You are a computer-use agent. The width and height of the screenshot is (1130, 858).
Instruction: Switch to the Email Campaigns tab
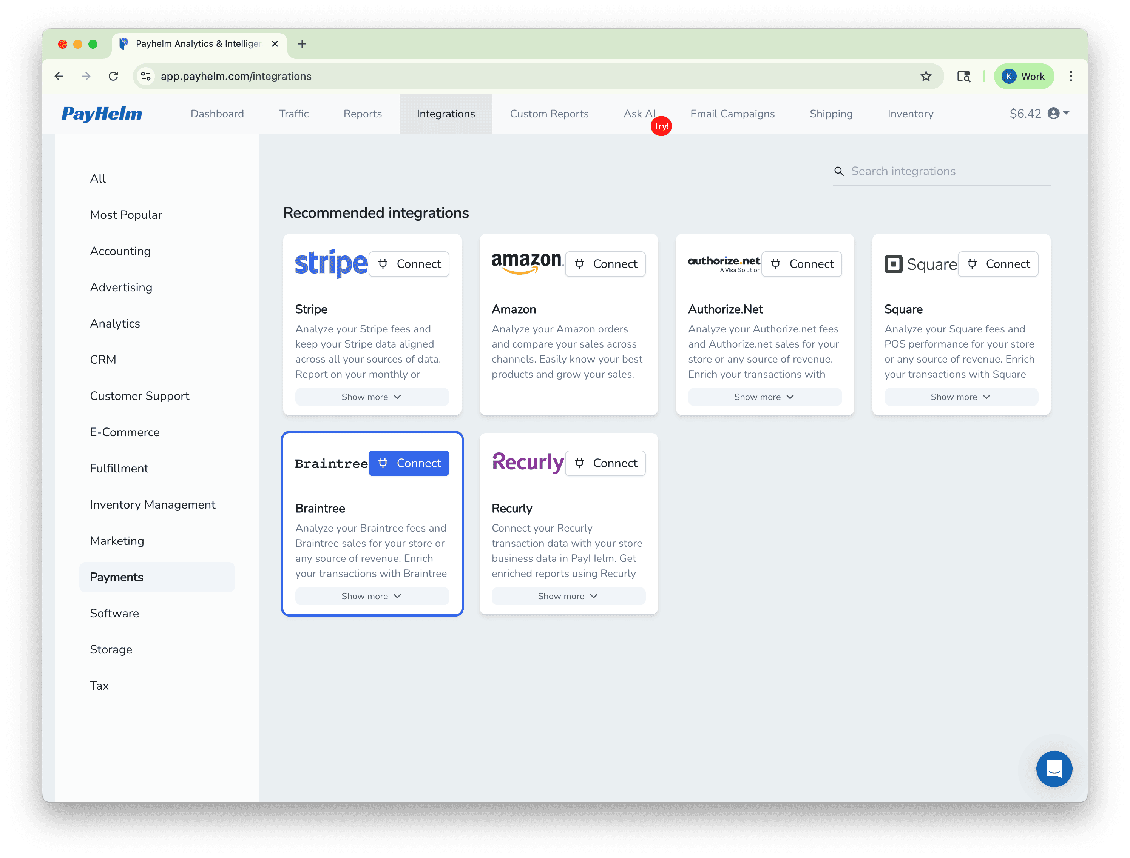(732, 113)
